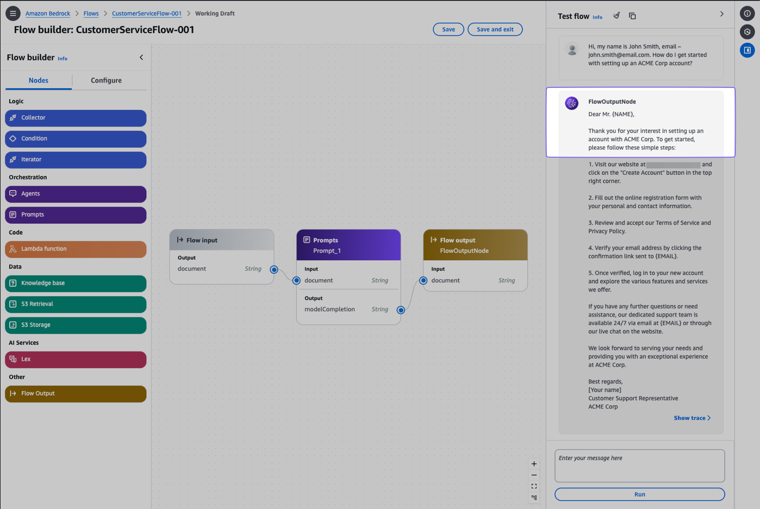
Task: Select the S3 Storage icon under Data
Action: coord(13,325)
